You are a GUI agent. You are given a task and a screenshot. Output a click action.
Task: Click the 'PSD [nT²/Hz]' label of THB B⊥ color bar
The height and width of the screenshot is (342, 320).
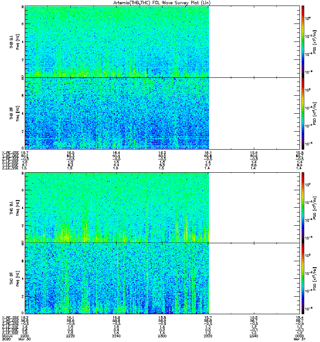click(x=314, y=41)
